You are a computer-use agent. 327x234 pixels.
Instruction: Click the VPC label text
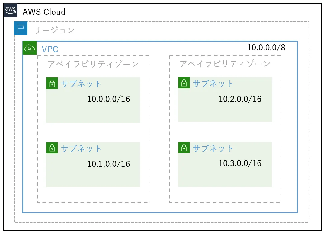pos(50,49)
